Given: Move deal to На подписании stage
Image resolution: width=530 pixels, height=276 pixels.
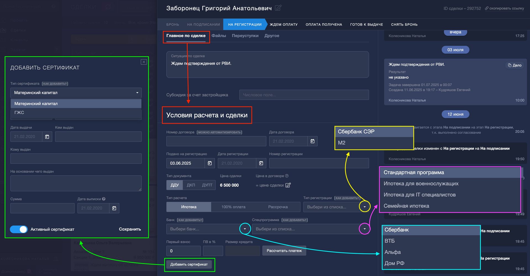Looking at the screenshot, I should pos(204,25).
